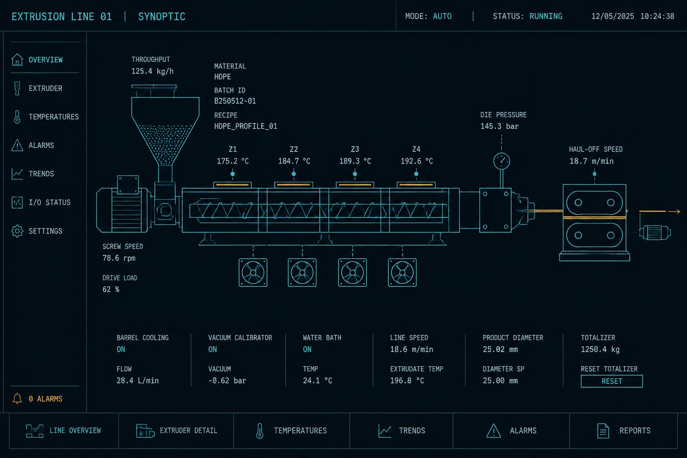Click the 0 ALARMS label in sidebar

pos(46,399)
